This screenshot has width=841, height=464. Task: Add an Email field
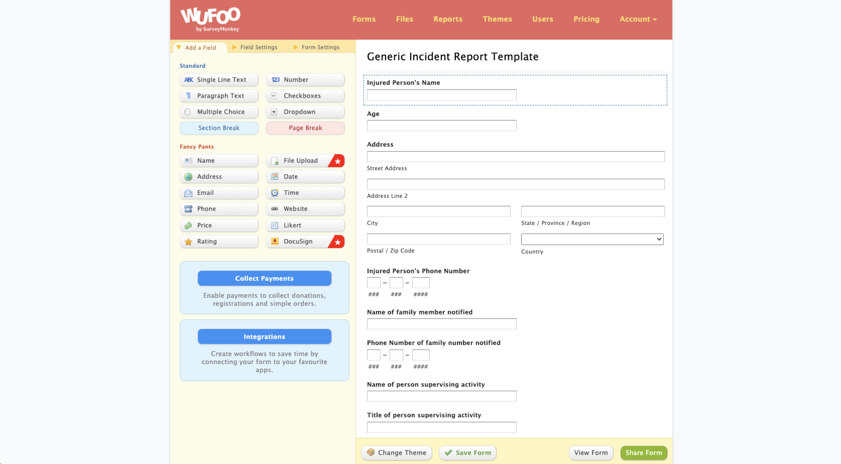pyautogui.click(x=219, y=193)
